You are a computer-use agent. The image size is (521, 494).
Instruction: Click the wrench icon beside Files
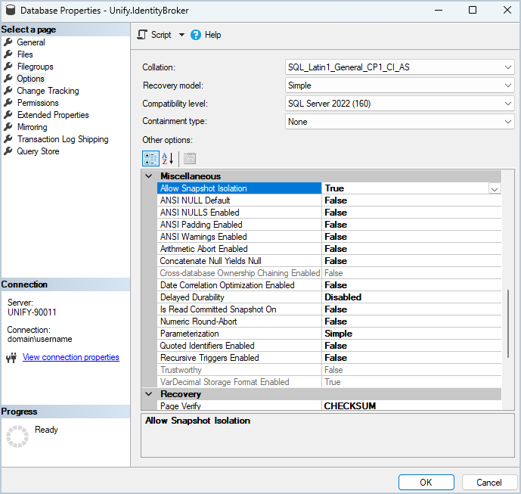(8, 54)
